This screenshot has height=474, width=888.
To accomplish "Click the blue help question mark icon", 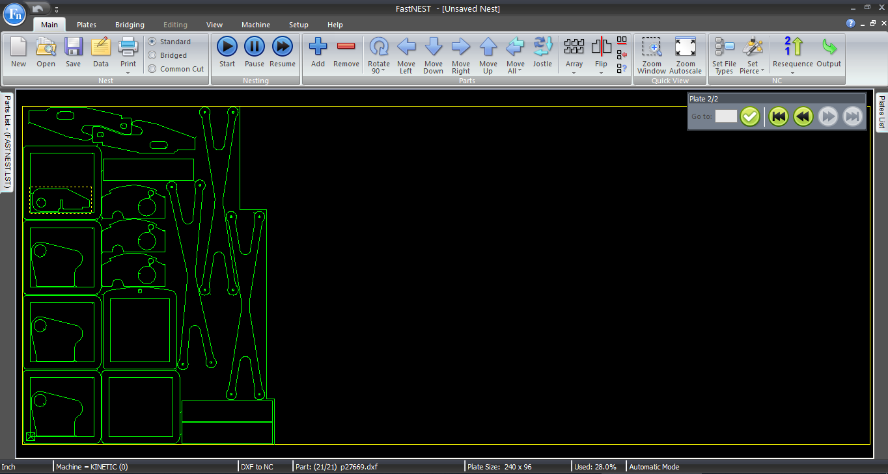I will point(850,23).
